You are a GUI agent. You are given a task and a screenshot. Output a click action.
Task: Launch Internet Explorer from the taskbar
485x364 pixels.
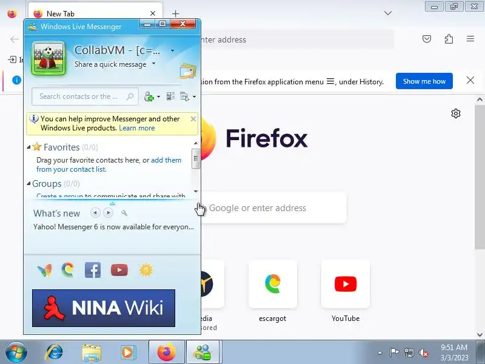click(54, 352)
